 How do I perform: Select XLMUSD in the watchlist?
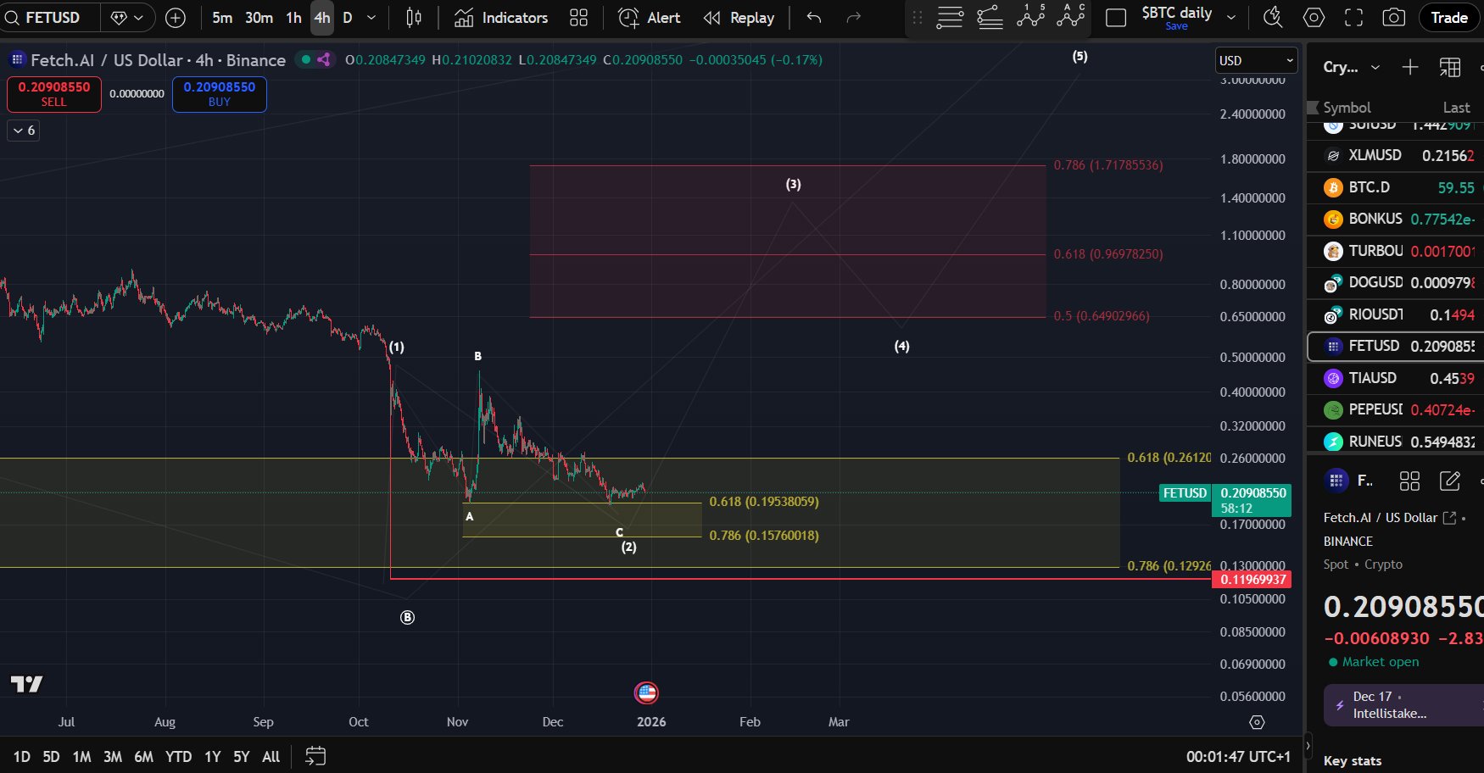point(1396,155)
